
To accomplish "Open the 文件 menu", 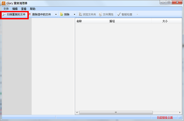I will [x=6, y=9].
